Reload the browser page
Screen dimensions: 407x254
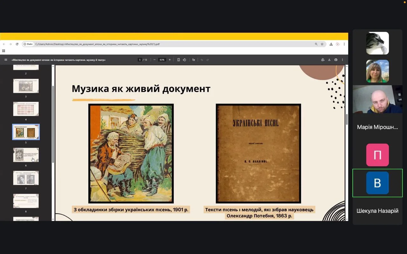click(17, 44)
